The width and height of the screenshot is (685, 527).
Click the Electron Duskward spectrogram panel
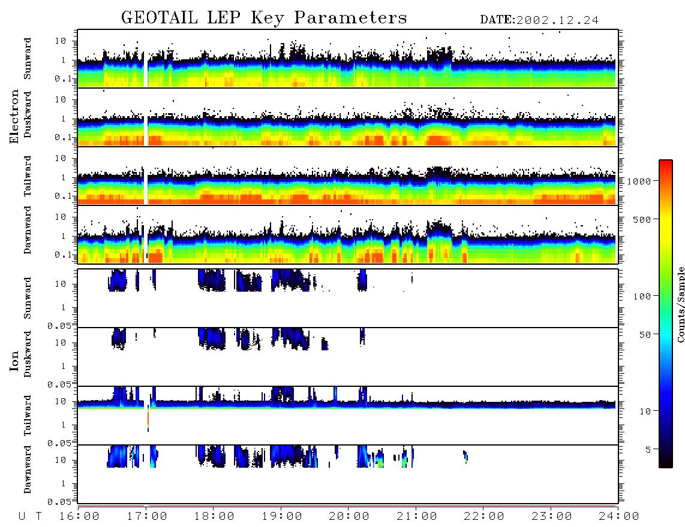click(348, 117)
